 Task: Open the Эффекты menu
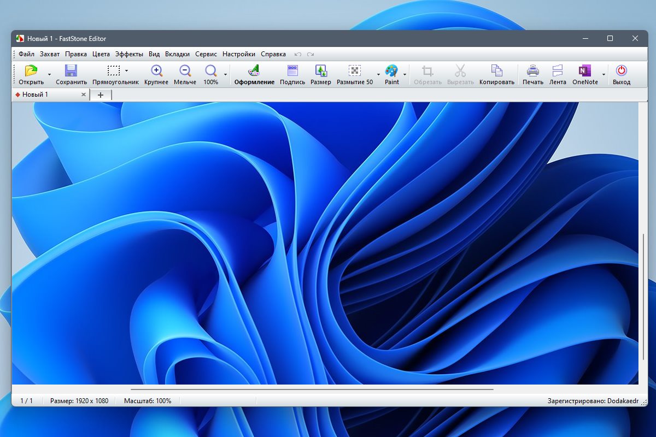[129, 54]
